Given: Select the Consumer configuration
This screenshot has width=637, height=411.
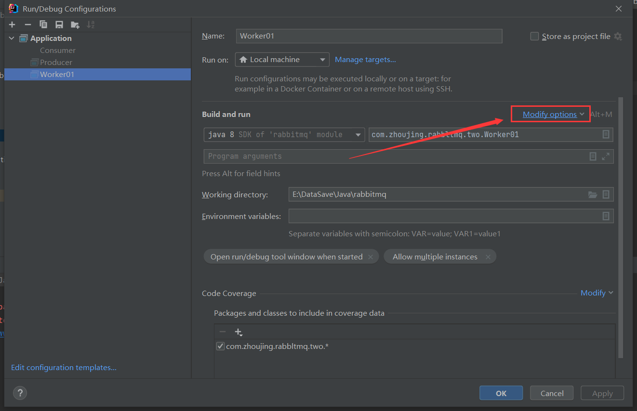Looking at the screenshot, I should [58, 50].
